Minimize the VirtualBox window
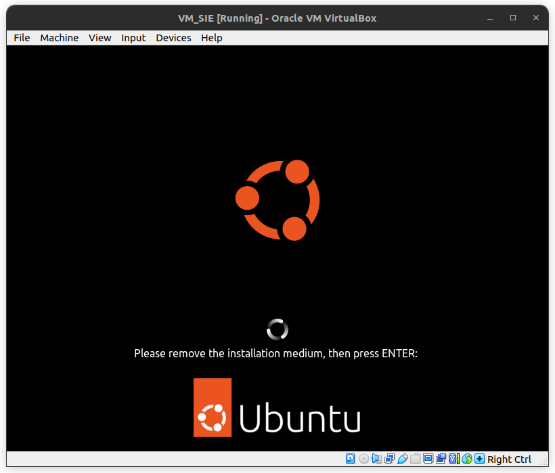This screenshot has height=473, width=555. coord(490,18)
